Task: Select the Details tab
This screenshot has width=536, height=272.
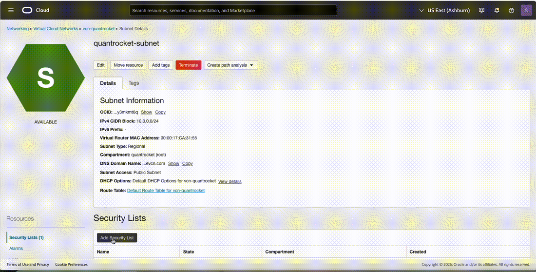Action: (108, 83)
